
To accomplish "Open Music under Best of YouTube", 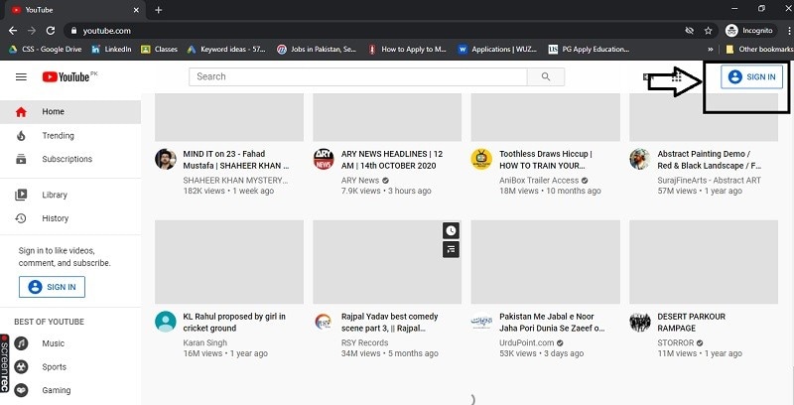I will pos(70,343).
